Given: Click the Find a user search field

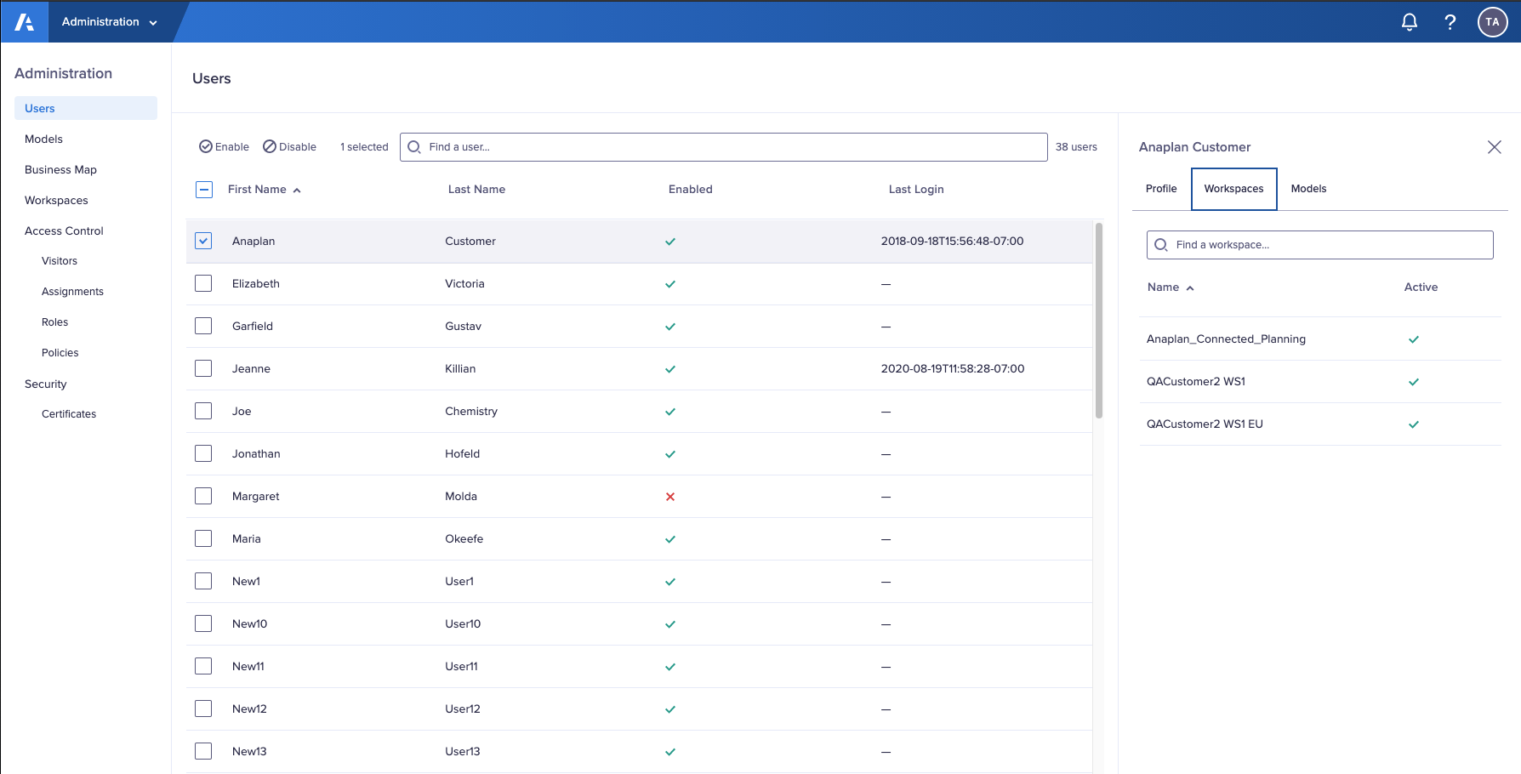Looking at the screenshot, I should (724, 147).
